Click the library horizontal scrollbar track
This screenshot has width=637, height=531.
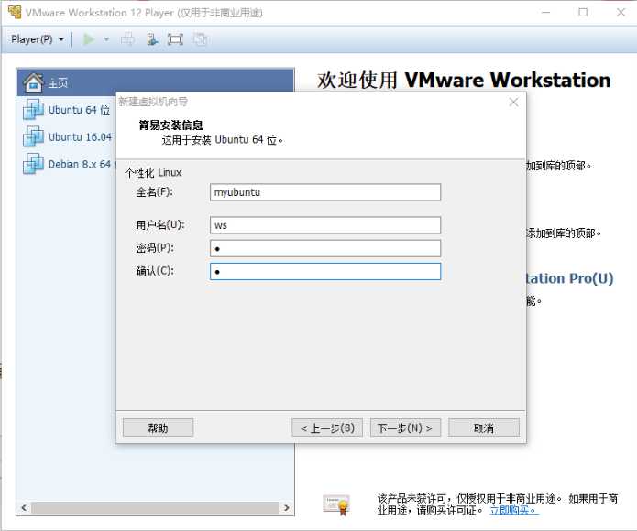tap(155, 507)
